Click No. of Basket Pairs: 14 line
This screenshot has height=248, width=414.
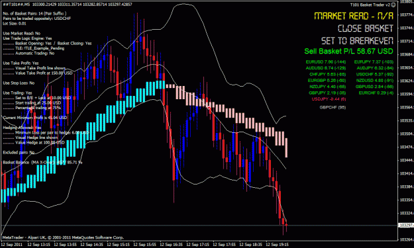34,13
